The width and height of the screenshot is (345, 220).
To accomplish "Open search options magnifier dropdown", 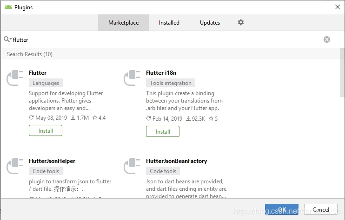I will click(7, 39).
